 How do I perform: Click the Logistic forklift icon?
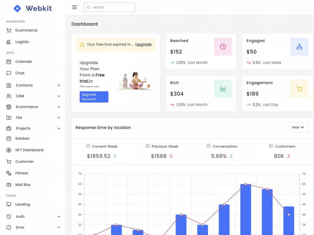pos(8,42)
